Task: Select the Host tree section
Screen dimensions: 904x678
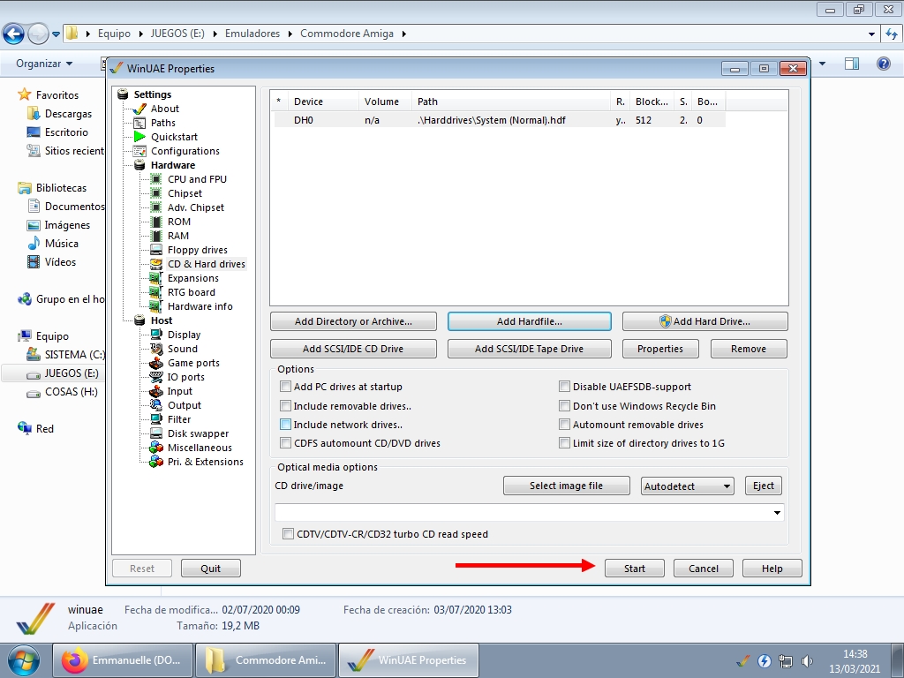Action: (162, 320)
